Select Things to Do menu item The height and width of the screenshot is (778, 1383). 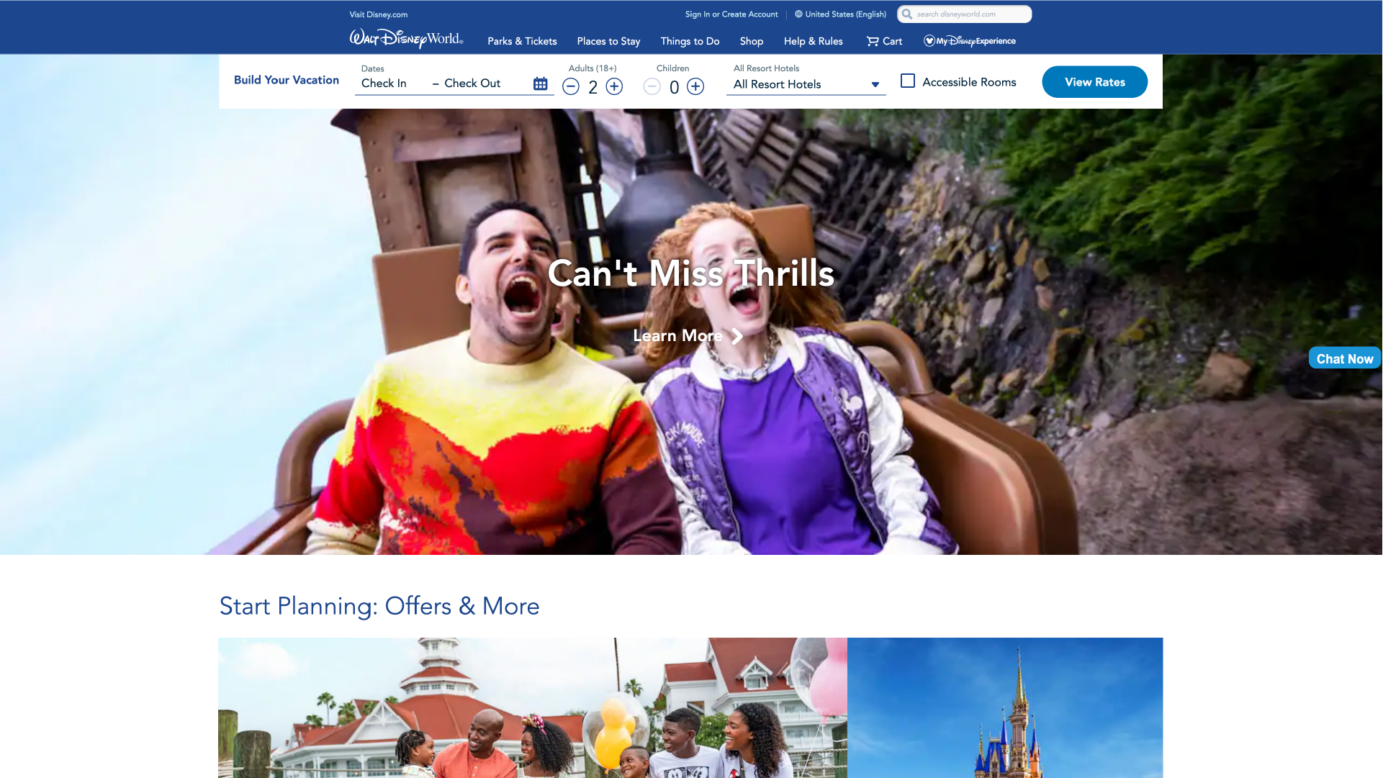click(x=690, y=41)
